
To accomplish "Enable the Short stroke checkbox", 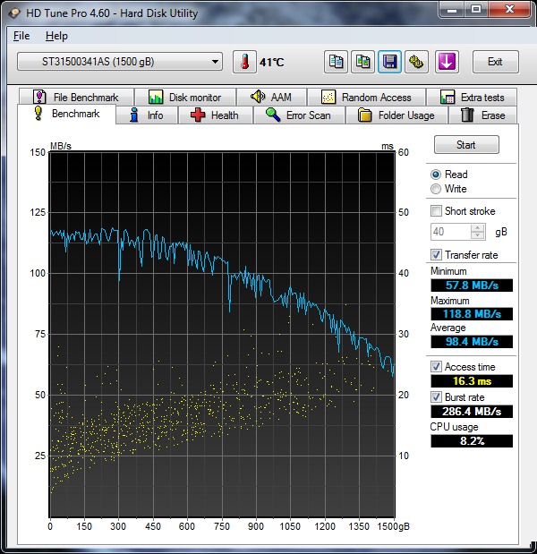I will (436, 211).
